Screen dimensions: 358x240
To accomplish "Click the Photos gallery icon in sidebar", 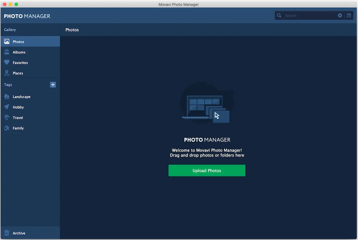I will click(x=7, y=42).
